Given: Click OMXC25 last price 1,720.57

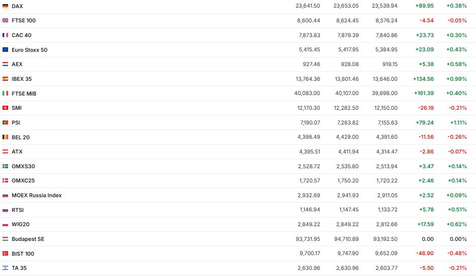Looking at the screenshot, I should pos(308,180).
